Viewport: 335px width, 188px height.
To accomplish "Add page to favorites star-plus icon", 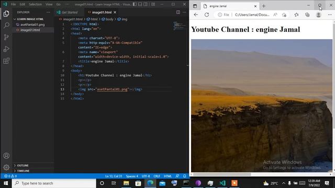I will (x=284, y=15).
